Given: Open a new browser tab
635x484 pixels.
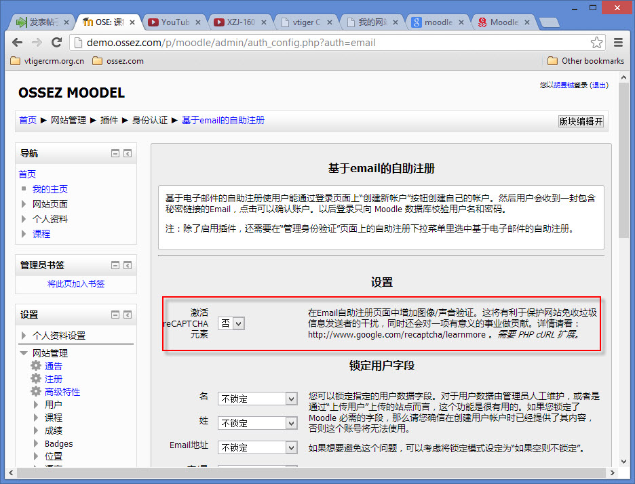Looking at the screenshot, I should [x=549, y=22].
